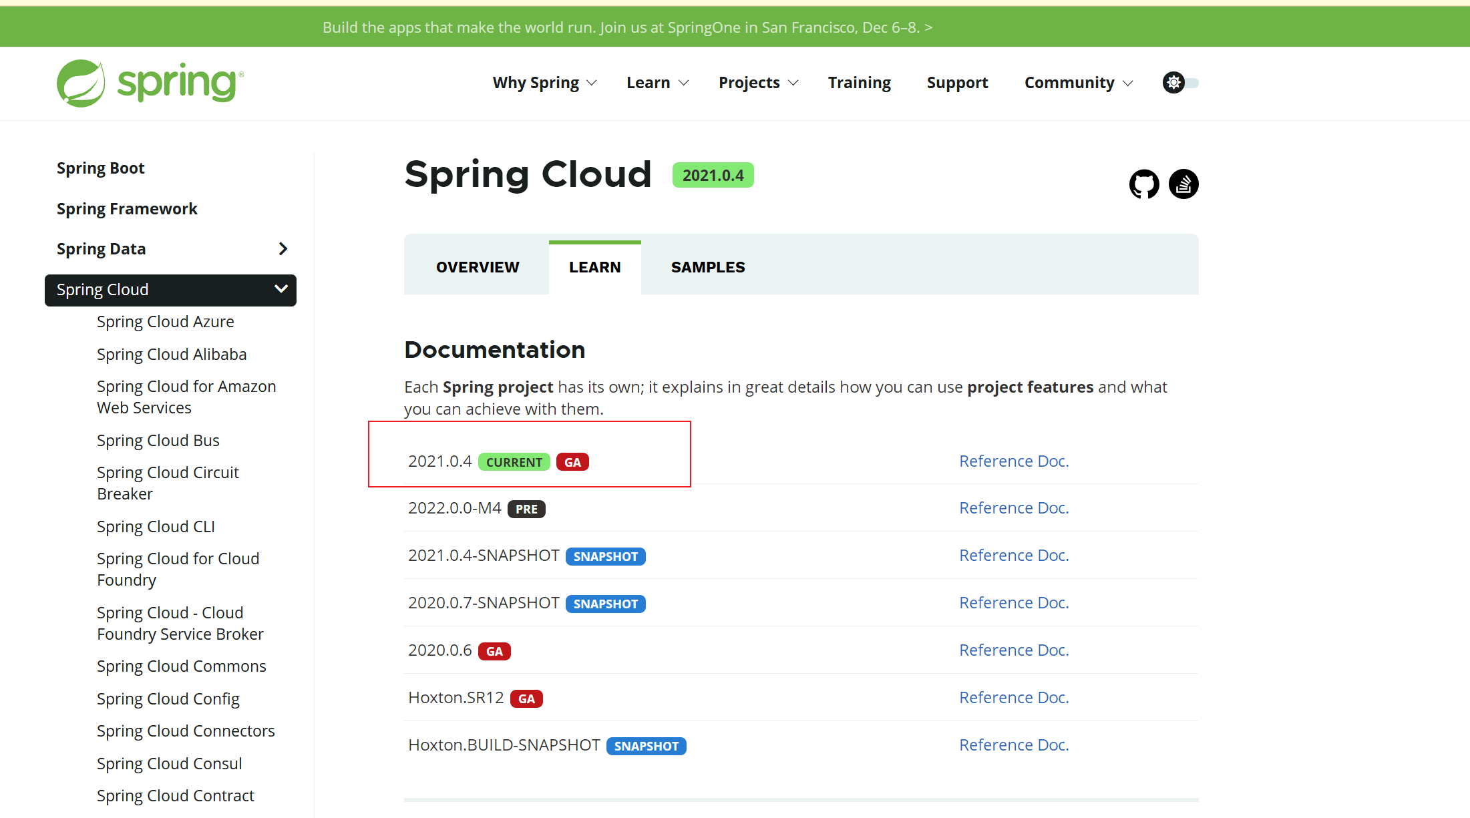Click the CURRENT badge on 2021.0.4
Image resolution: width=1470 pixels, height=818 pixels.
[514, 462]
